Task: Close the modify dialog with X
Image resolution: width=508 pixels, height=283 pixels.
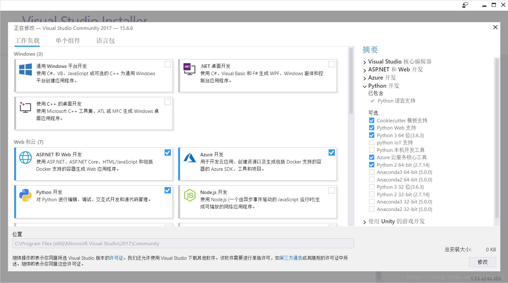Action: click(x=495, y=27)
